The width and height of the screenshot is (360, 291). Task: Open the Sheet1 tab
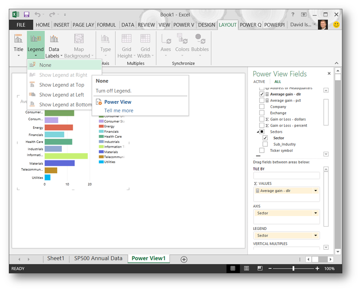tap(56, 259)
